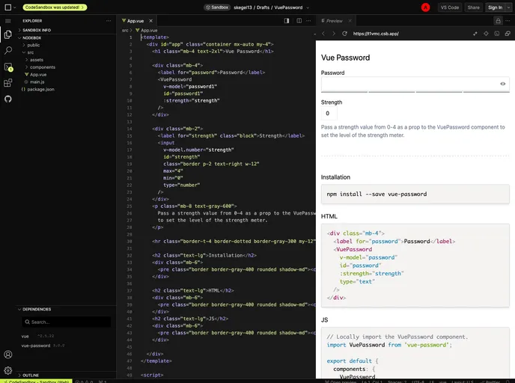Click the Share button

(x=473, y=7)
